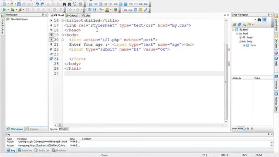The width and height of the screenshot is (279, 157).
Task: Open Find with the first binoculars icon
Action: pyautogui.click(x=65, y=4)
